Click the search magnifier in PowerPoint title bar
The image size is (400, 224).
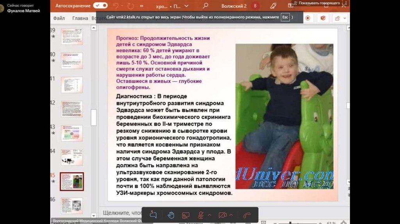click(x=205, y=6)
